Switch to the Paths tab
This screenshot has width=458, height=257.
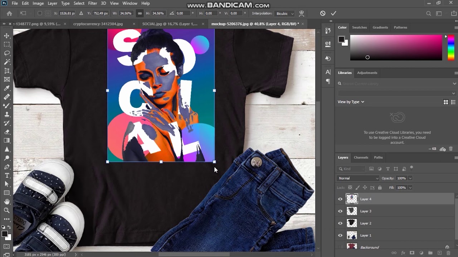(378, 157)
